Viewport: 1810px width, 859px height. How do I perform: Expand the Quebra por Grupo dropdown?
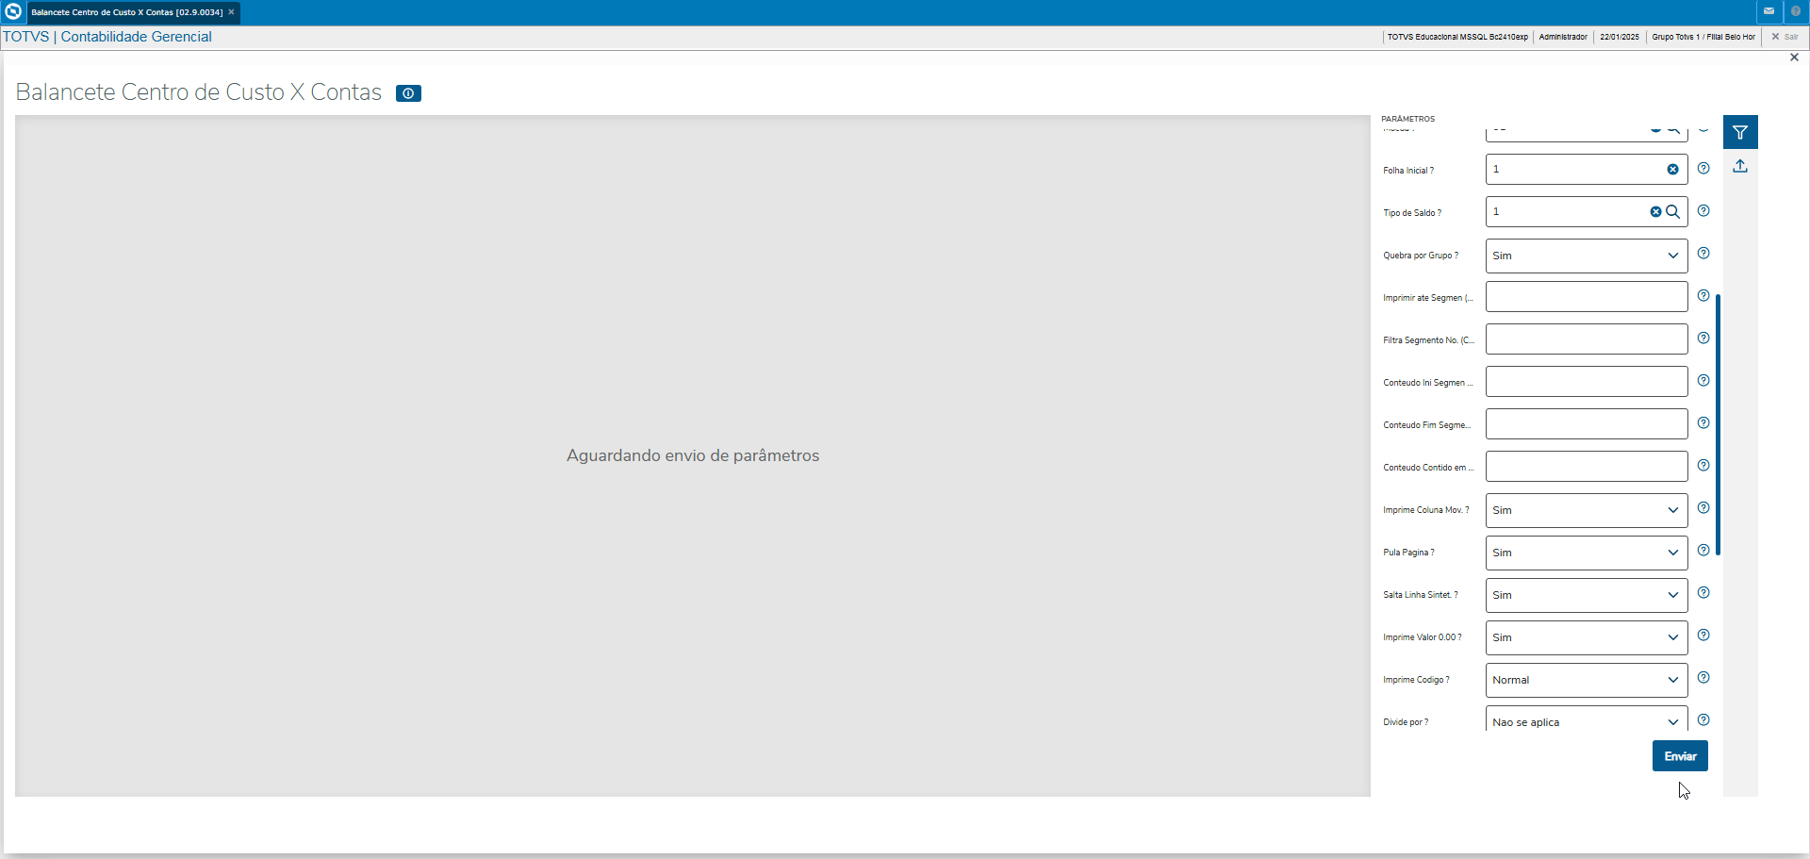click(1587, 256)
